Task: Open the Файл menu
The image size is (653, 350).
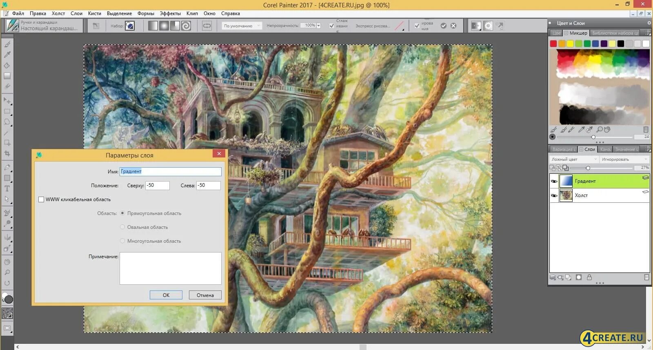Action: pos(18,13)
